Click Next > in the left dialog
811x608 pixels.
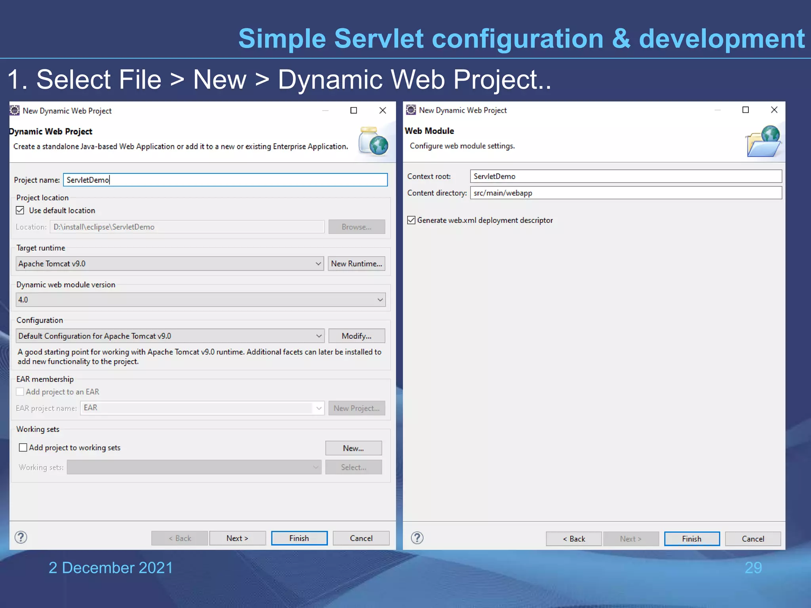pyautogui.click(x=237, y=538)
